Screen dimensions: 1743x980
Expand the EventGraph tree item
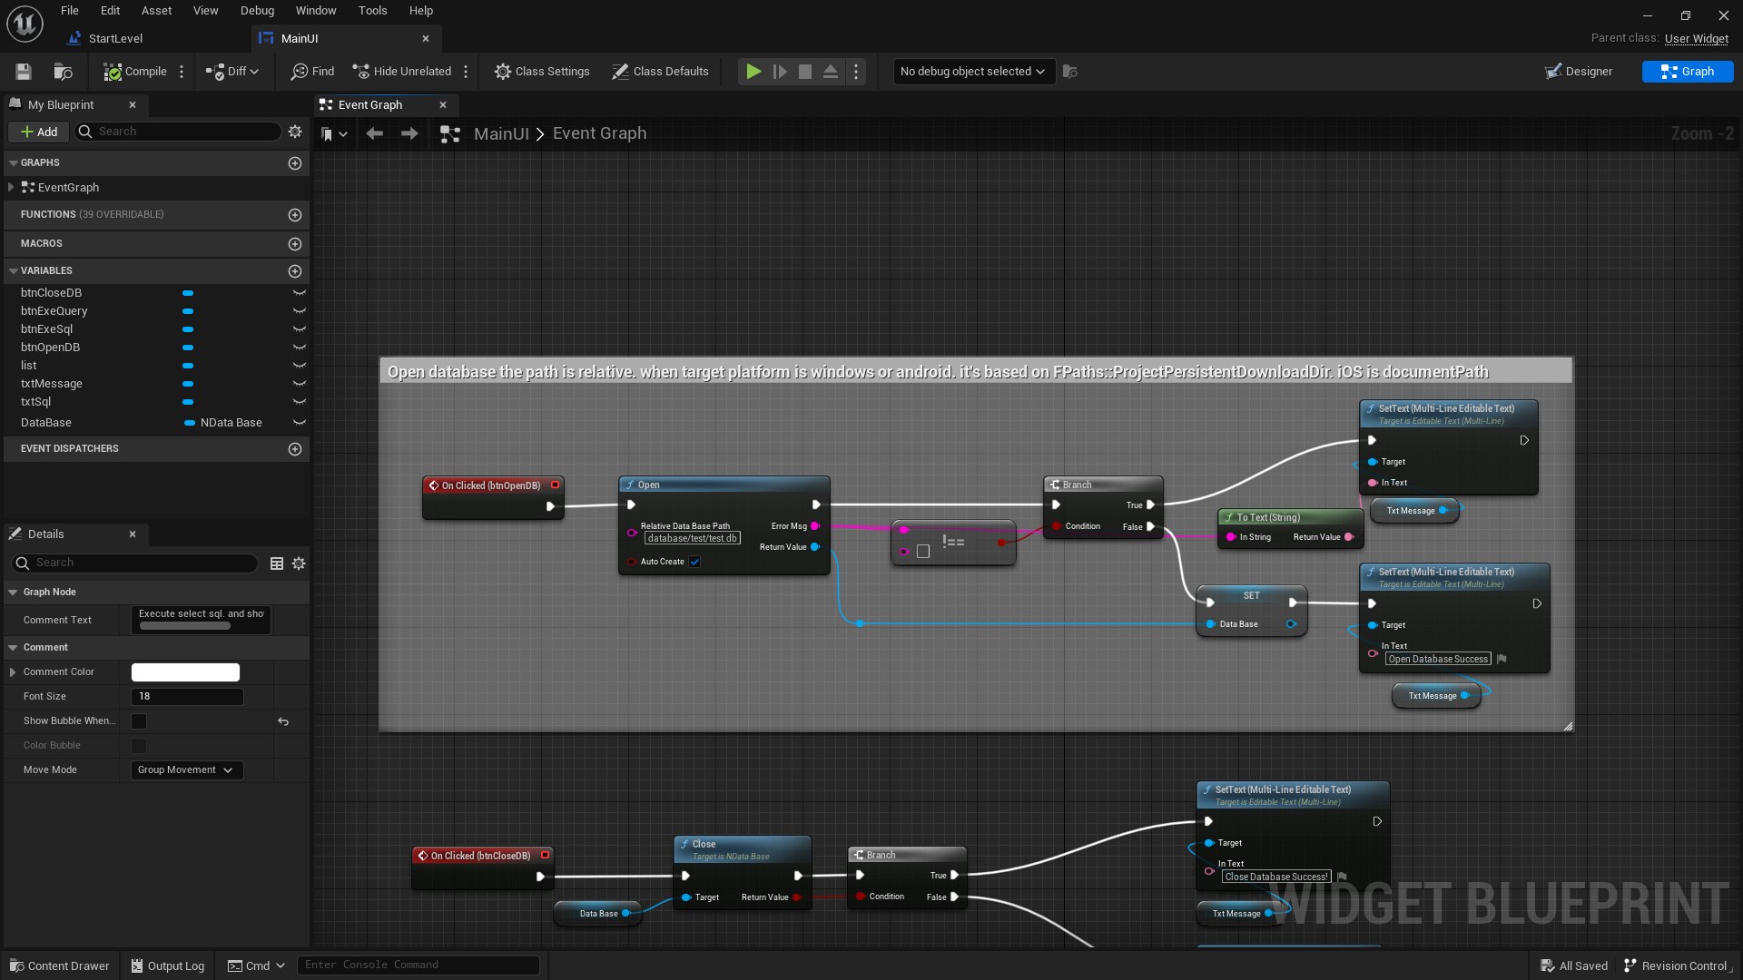[10, 188]
